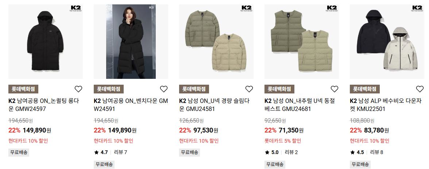Toggle wishlist heart for GMW24597 long down
The height and width of the screenshot is (169, 429).
coord(78,89)
